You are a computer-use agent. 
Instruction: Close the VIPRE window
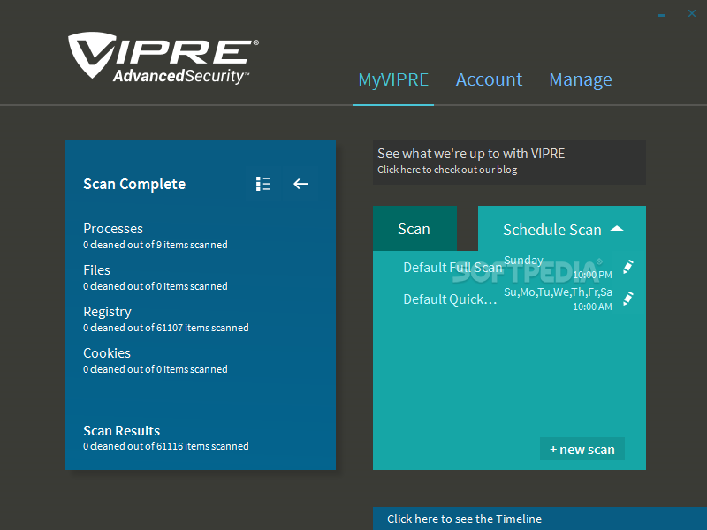tap(692, 13)
